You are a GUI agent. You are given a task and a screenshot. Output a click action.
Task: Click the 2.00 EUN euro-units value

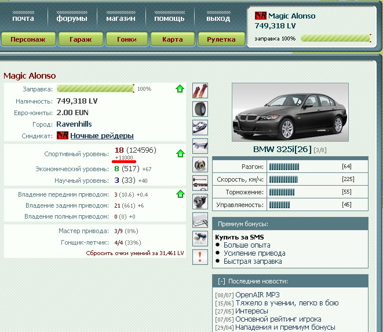click(72, 113)
